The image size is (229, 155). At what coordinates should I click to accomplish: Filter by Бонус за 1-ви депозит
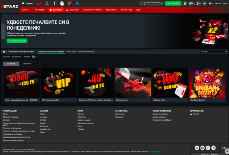[12, 57]
